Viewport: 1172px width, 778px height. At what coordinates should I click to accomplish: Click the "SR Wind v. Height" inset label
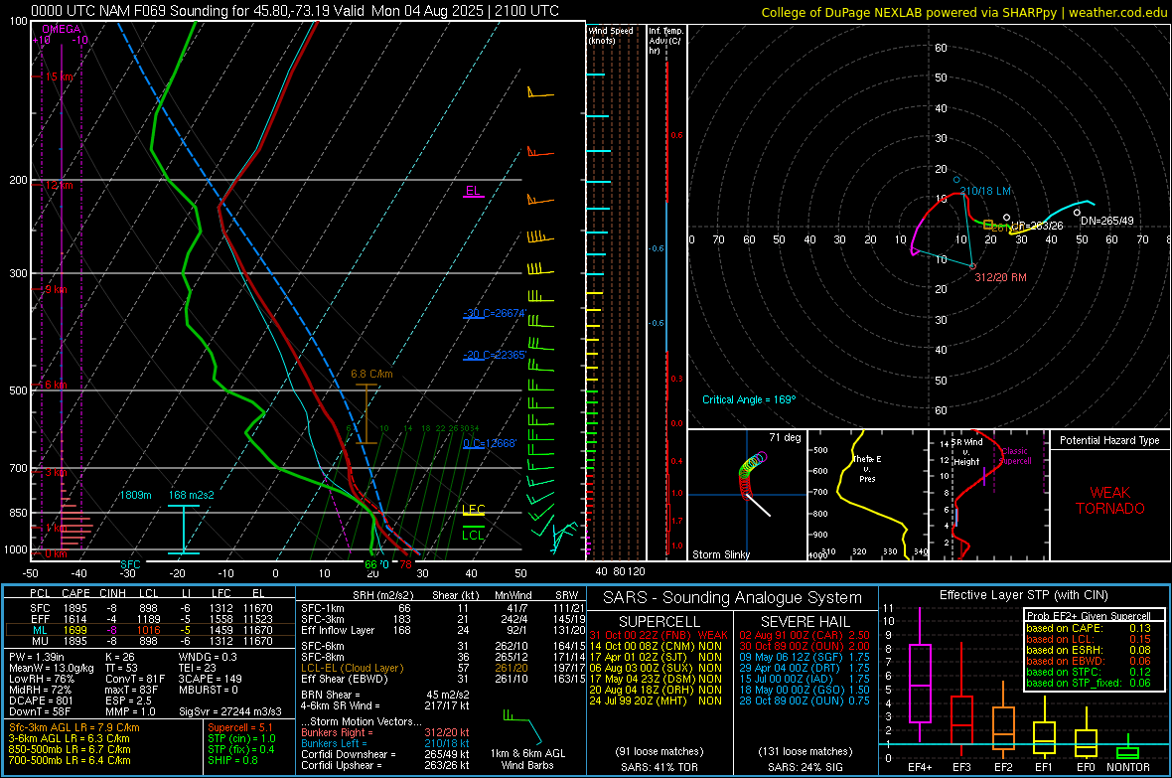point(966,452)
